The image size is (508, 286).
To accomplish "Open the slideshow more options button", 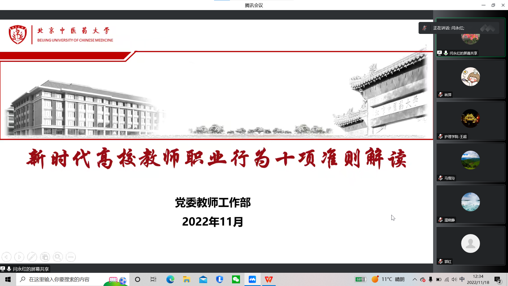I will click(x=71, y=257).
